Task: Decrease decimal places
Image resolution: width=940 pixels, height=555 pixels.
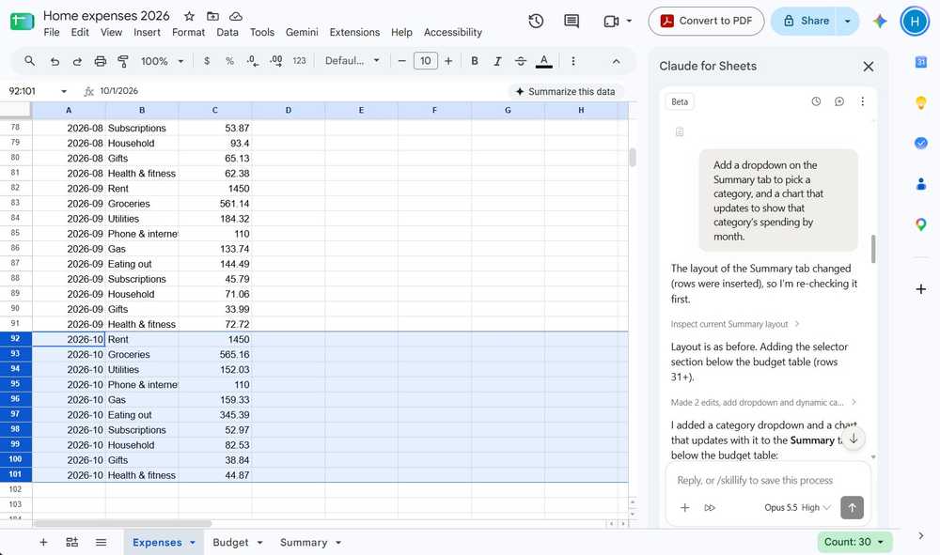Action: click(252, 61)
